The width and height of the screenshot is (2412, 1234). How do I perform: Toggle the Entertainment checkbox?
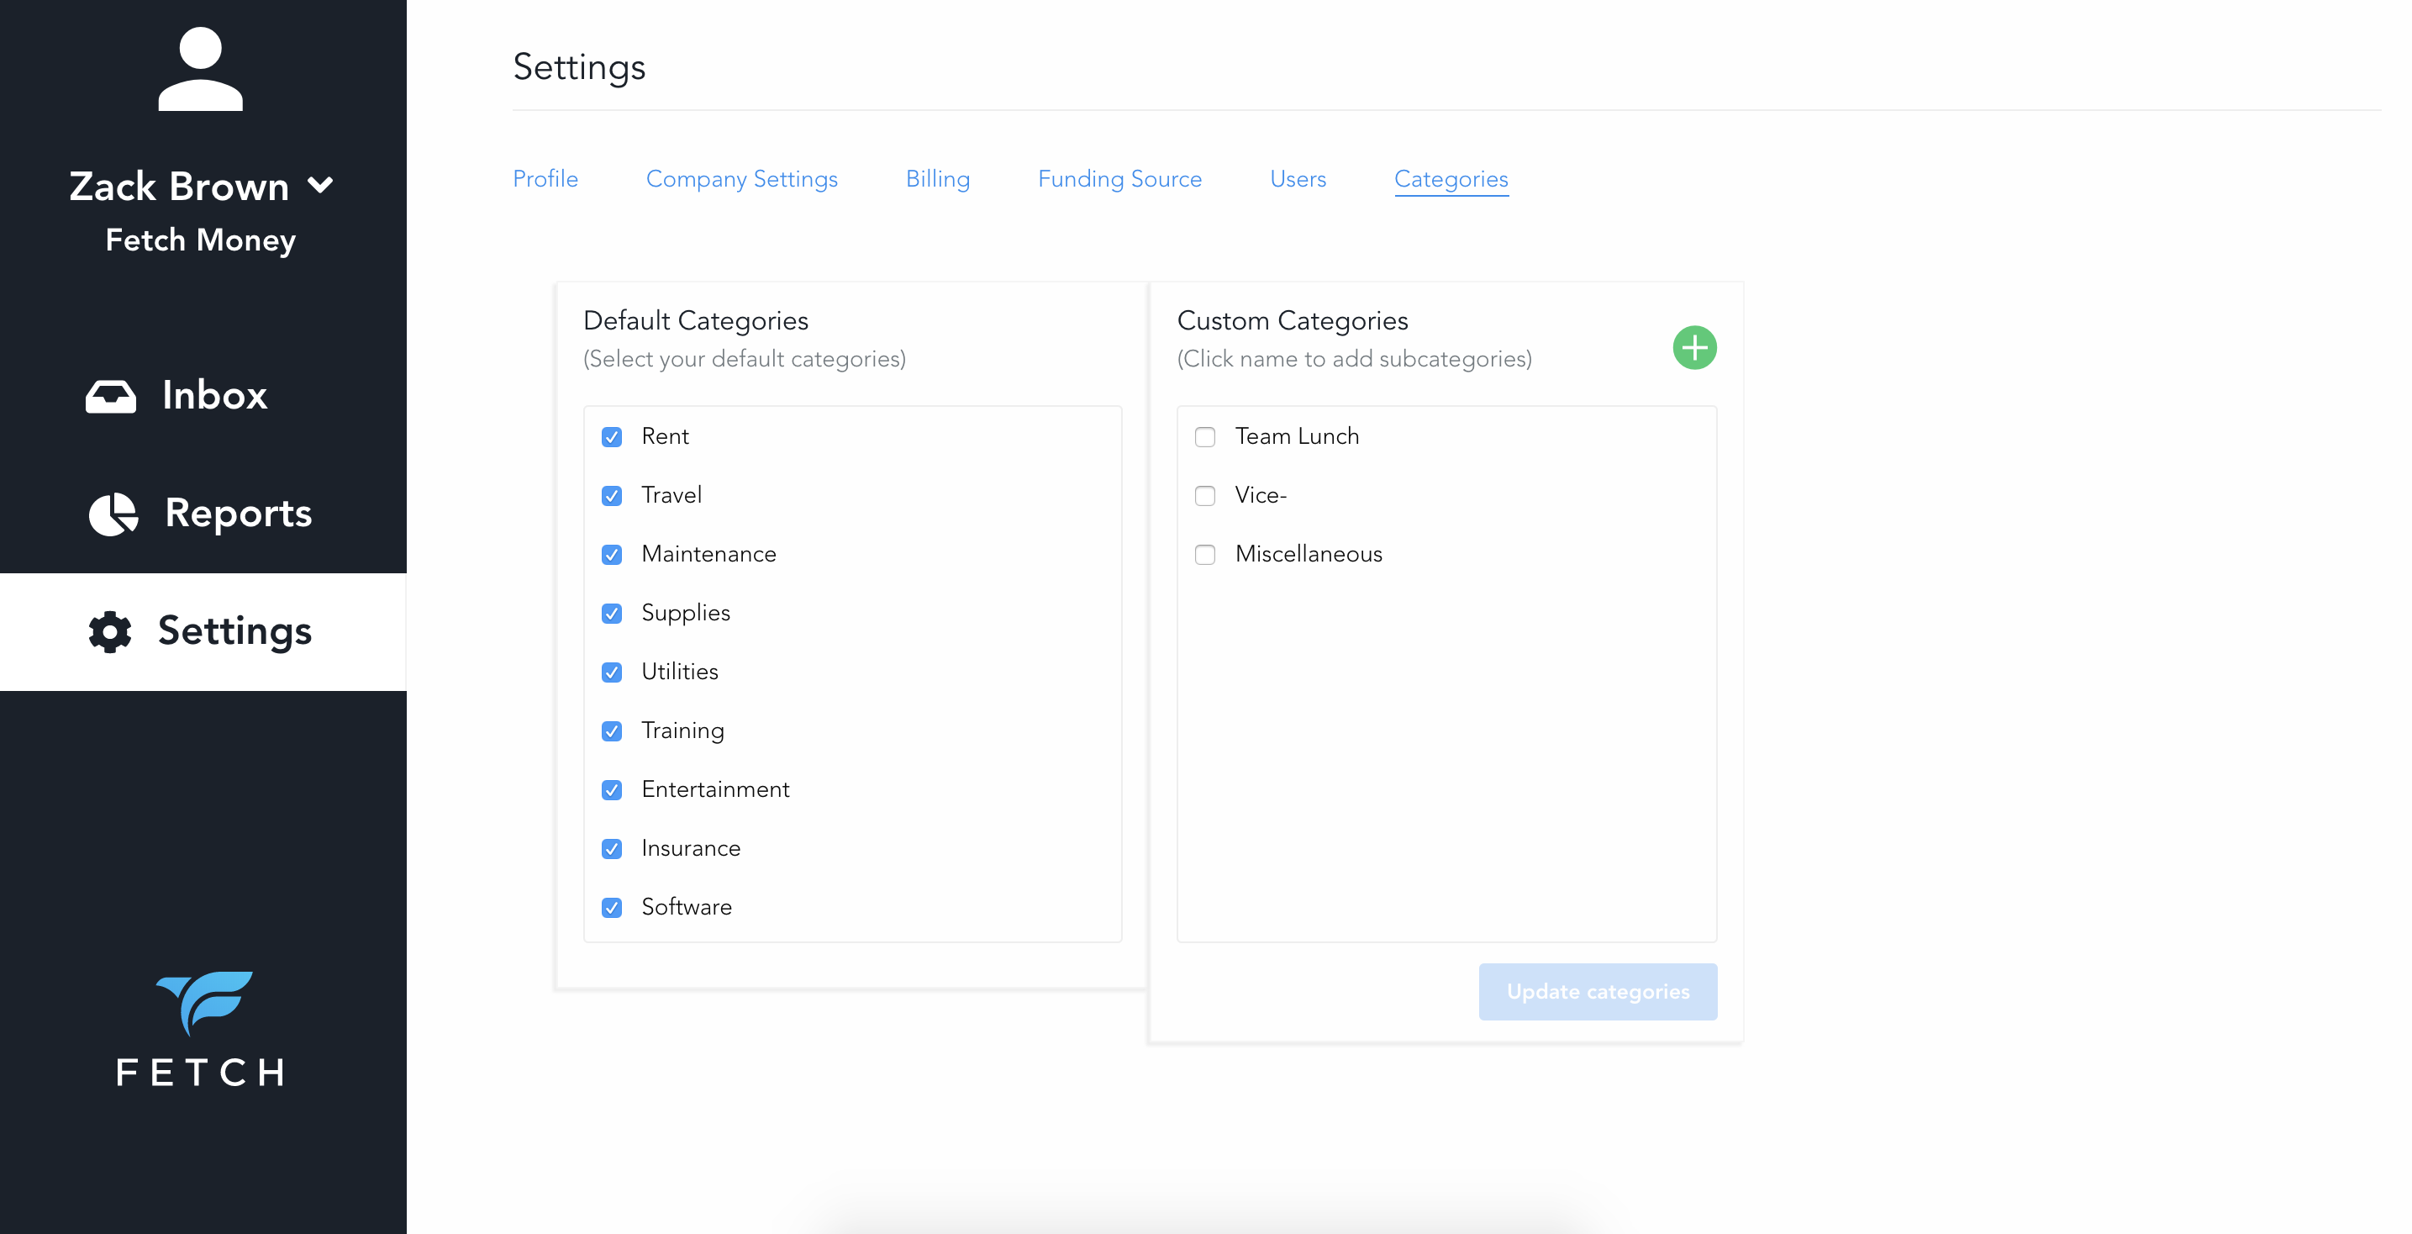pos(612,790)
